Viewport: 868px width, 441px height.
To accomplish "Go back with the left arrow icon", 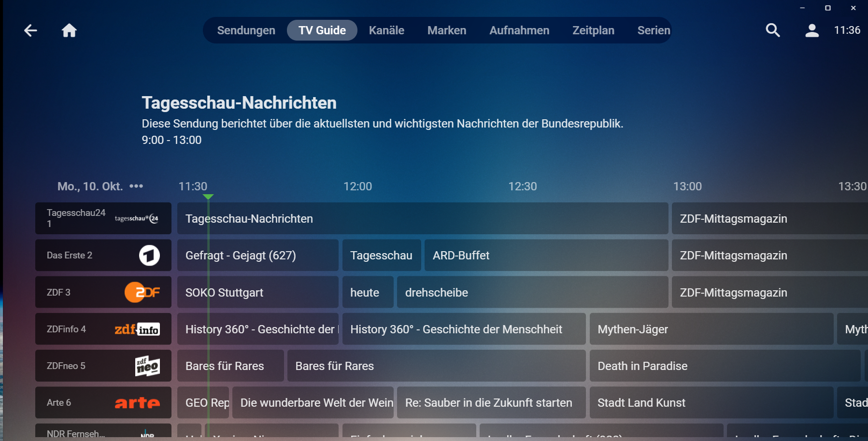I will [x=30, y=30].
